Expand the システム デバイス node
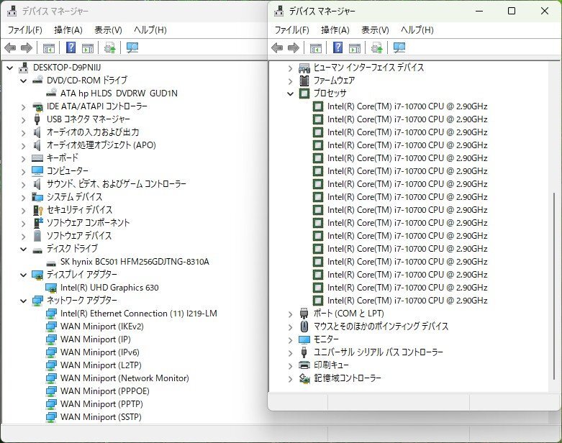This screenshot has height=443, width=562. click(24, 197)
